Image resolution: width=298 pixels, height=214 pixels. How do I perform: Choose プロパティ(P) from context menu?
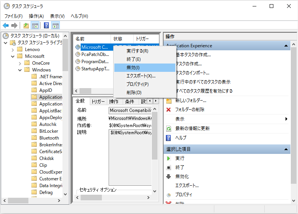pos(145,84)
